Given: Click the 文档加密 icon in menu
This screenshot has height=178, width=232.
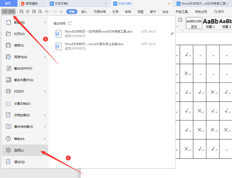Looking at the screenshot, I should [8, 115].
